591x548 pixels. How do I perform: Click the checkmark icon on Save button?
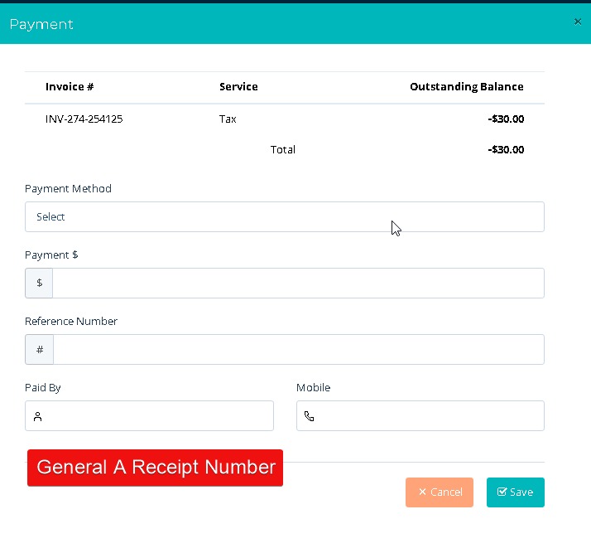502,492
